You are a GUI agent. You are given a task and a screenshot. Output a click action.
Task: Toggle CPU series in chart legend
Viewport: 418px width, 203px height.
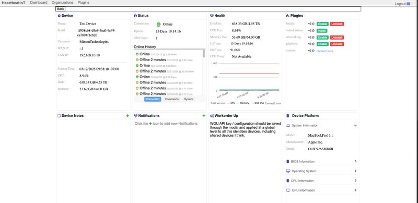pos(231,103)
